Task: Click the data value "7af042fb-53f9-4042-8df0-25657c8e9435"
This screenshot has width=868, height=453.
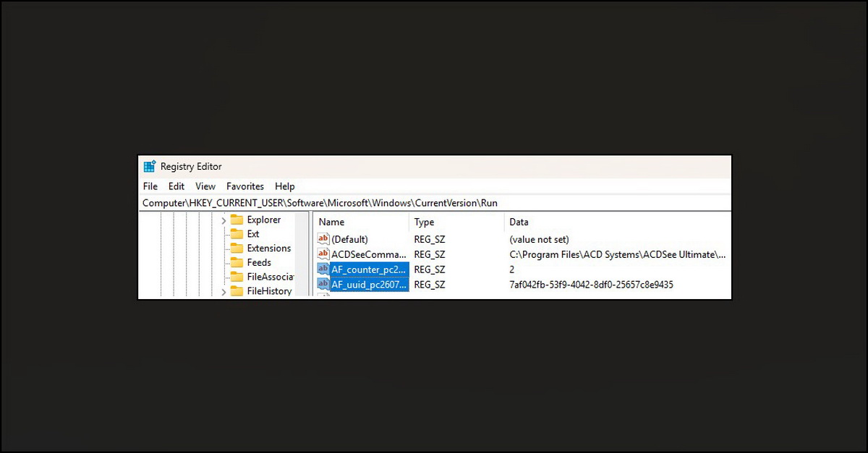Action: 591,285
